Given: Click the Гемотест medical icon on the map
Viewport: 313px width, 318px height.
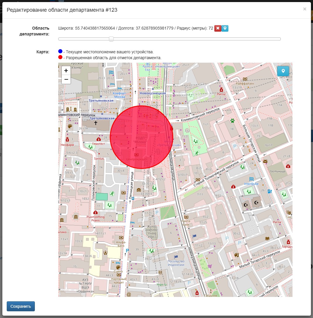Looking at the screenshot, I should [98, 139].
